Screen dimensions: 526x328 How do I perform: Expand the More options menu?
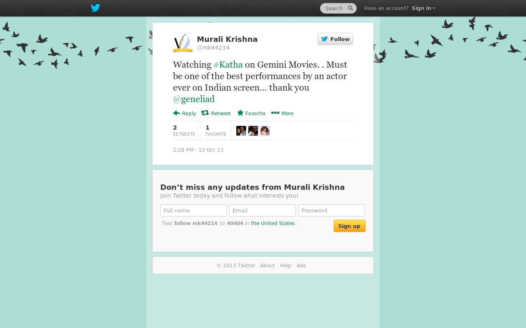tap(282, 113)
